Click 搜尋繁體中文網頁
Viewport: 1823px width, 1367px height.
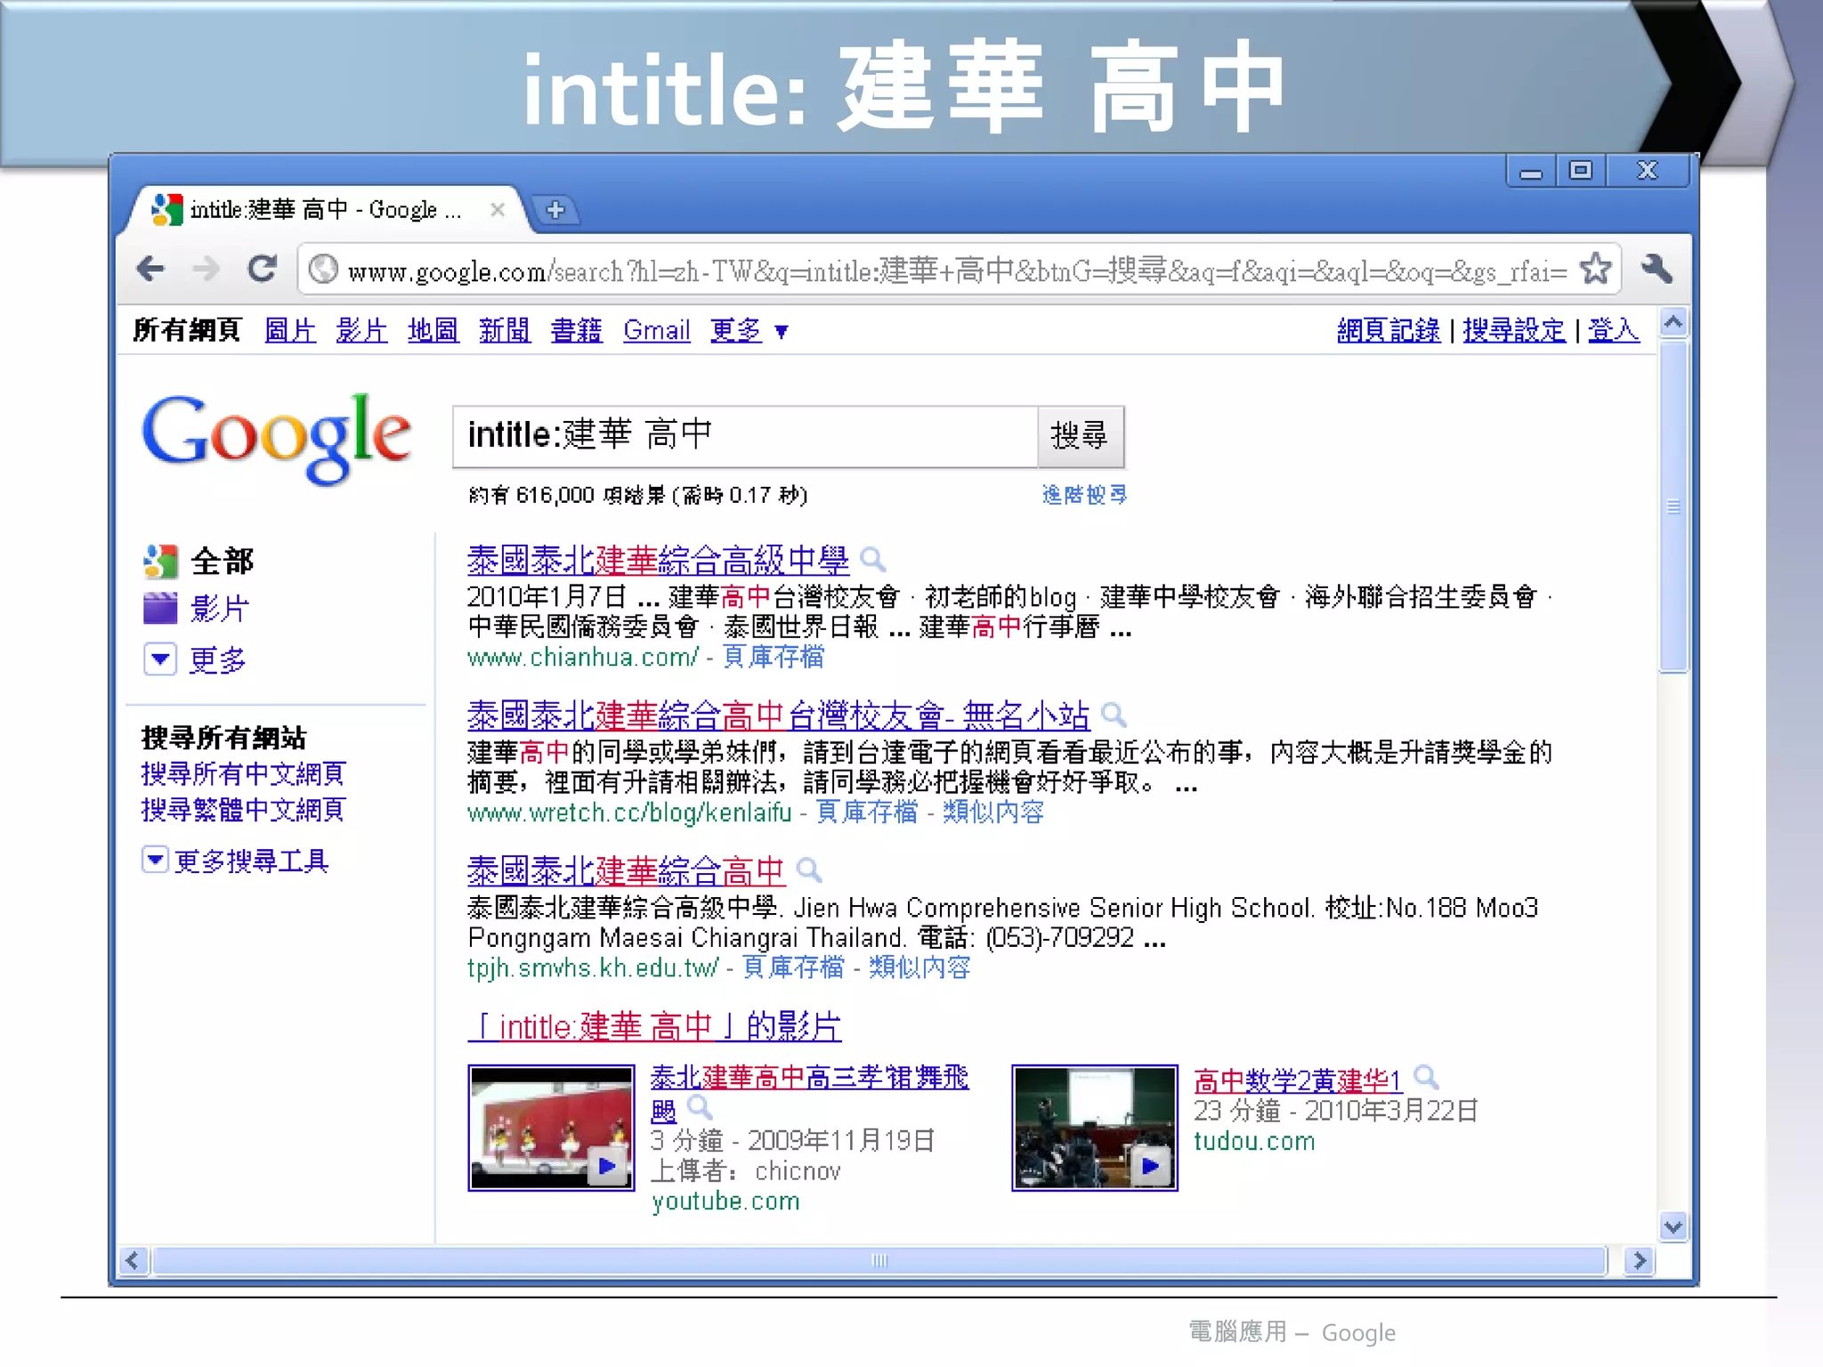click(242, 810)
